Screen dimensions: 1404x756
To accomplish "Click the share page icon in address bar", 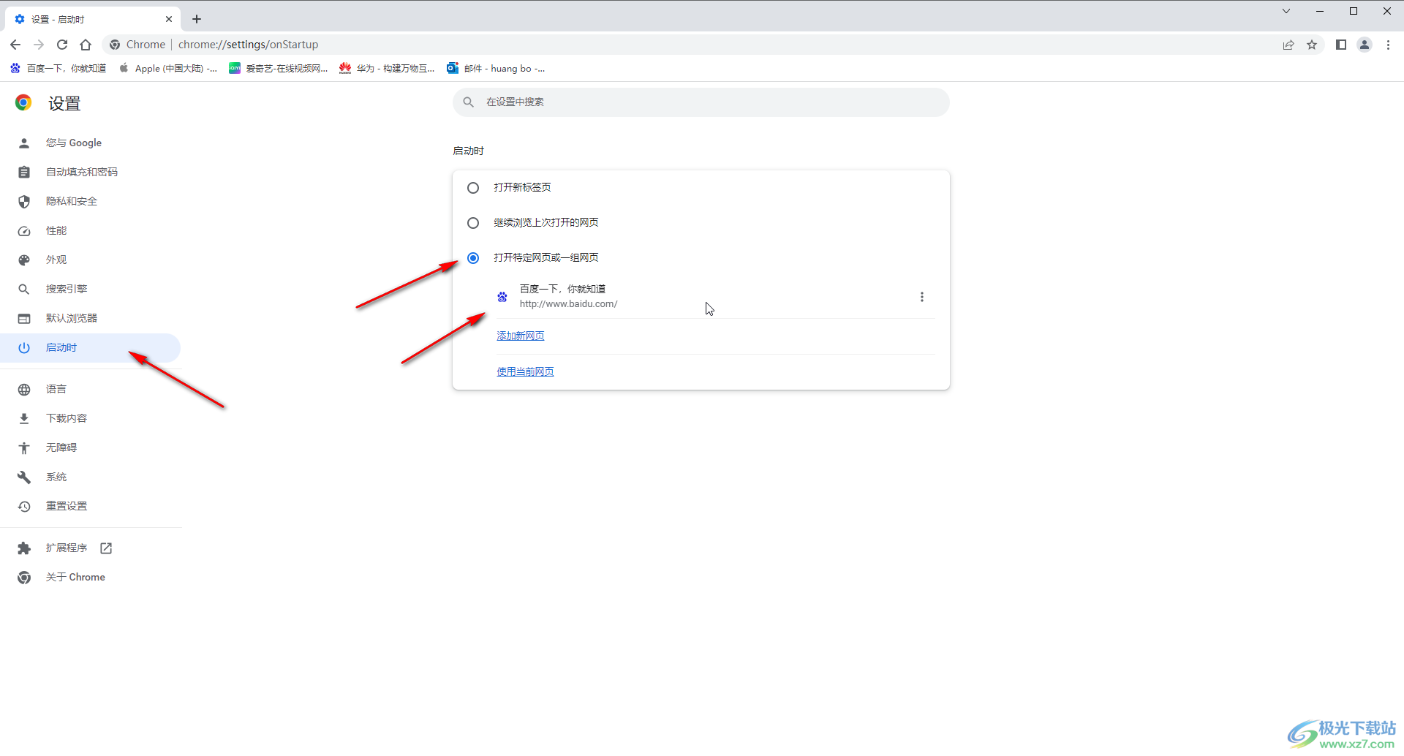I will click(1288, 45).
